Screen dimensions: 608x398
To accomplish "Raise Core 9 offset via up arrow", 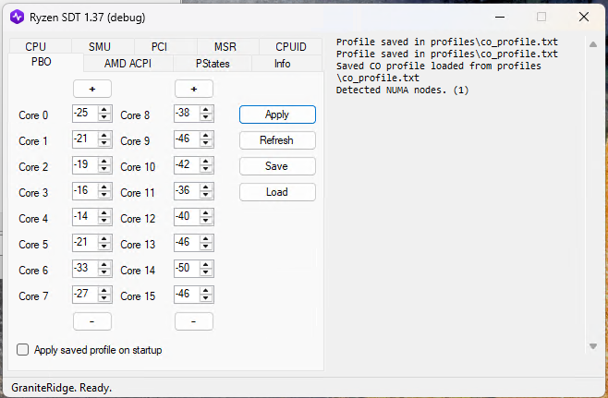I will click(x=206, y=136).
